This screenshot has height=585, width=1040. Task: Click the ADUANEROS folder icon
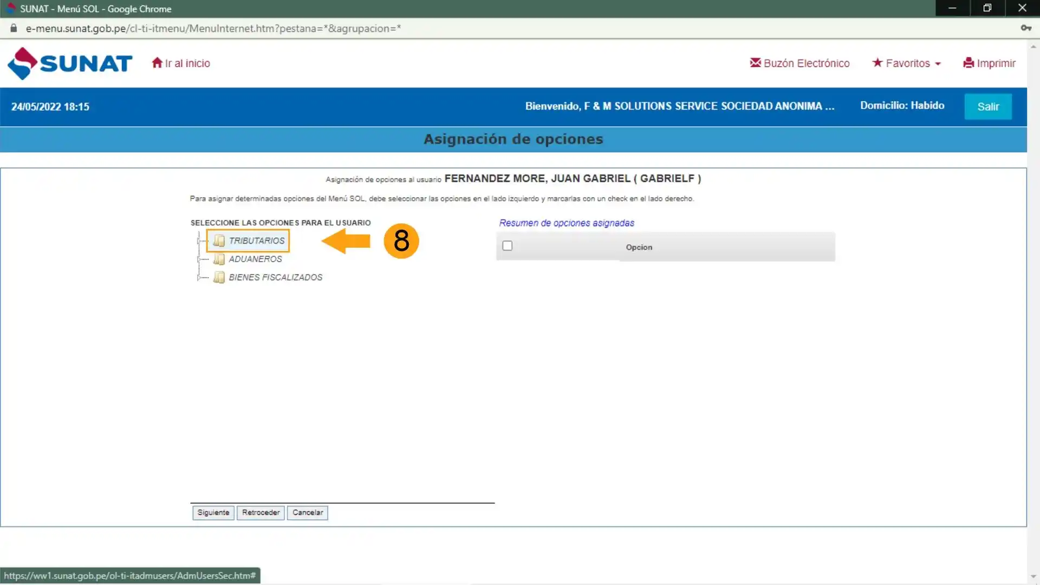[219, 259]
